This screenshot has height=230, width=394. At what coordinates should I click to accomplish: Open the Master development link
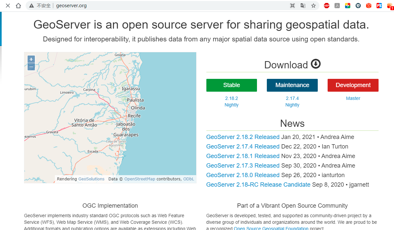[x=353, y=98]
